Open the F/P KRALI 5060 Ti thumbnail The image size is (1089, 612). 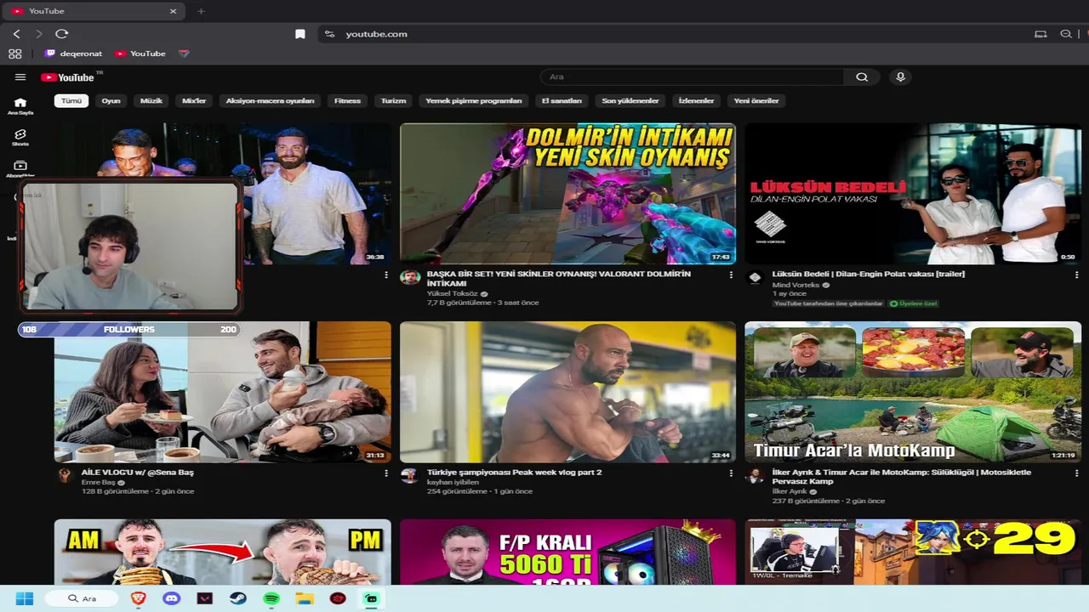click(567, 552)
